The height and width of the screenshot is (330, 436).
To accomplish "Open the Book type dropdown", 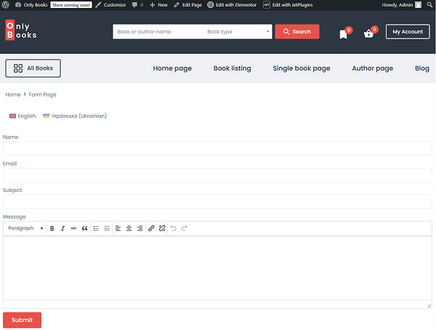I will 238,32.
